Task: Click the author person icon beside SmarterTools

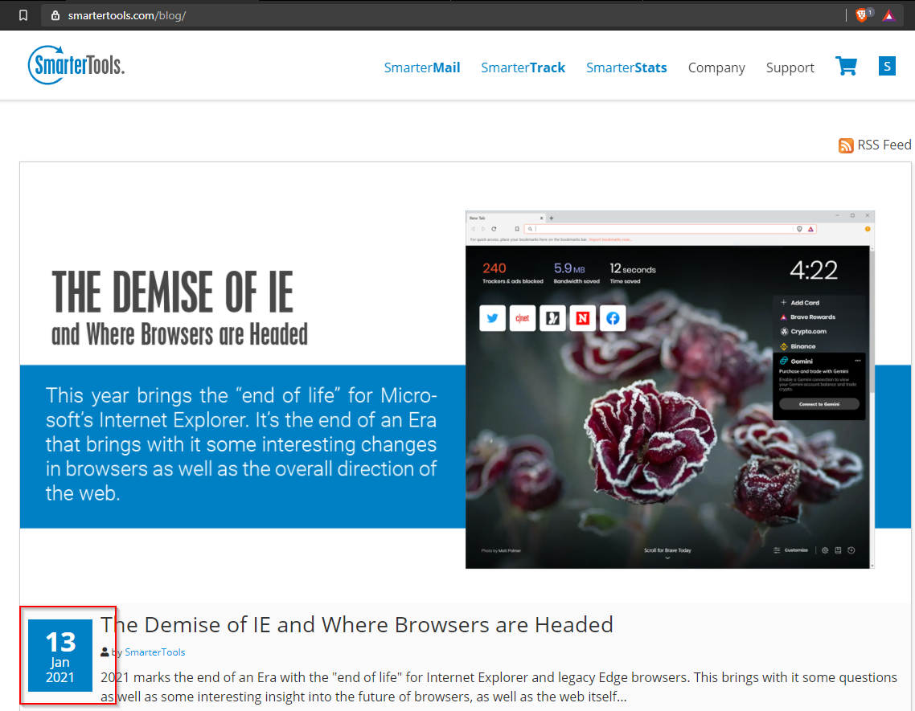Action: point(105,652)
